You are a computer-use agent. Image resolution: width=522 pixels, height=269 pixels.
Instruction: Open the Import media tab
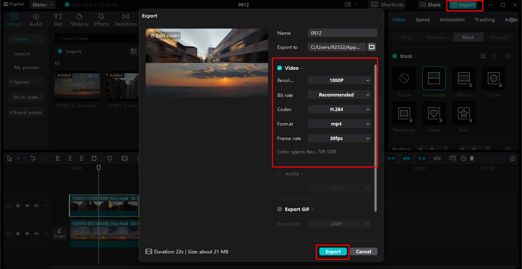coord(14,20)
